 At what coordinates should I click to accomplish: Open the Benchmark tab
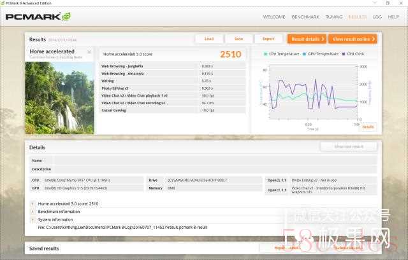tap(305, 17)
